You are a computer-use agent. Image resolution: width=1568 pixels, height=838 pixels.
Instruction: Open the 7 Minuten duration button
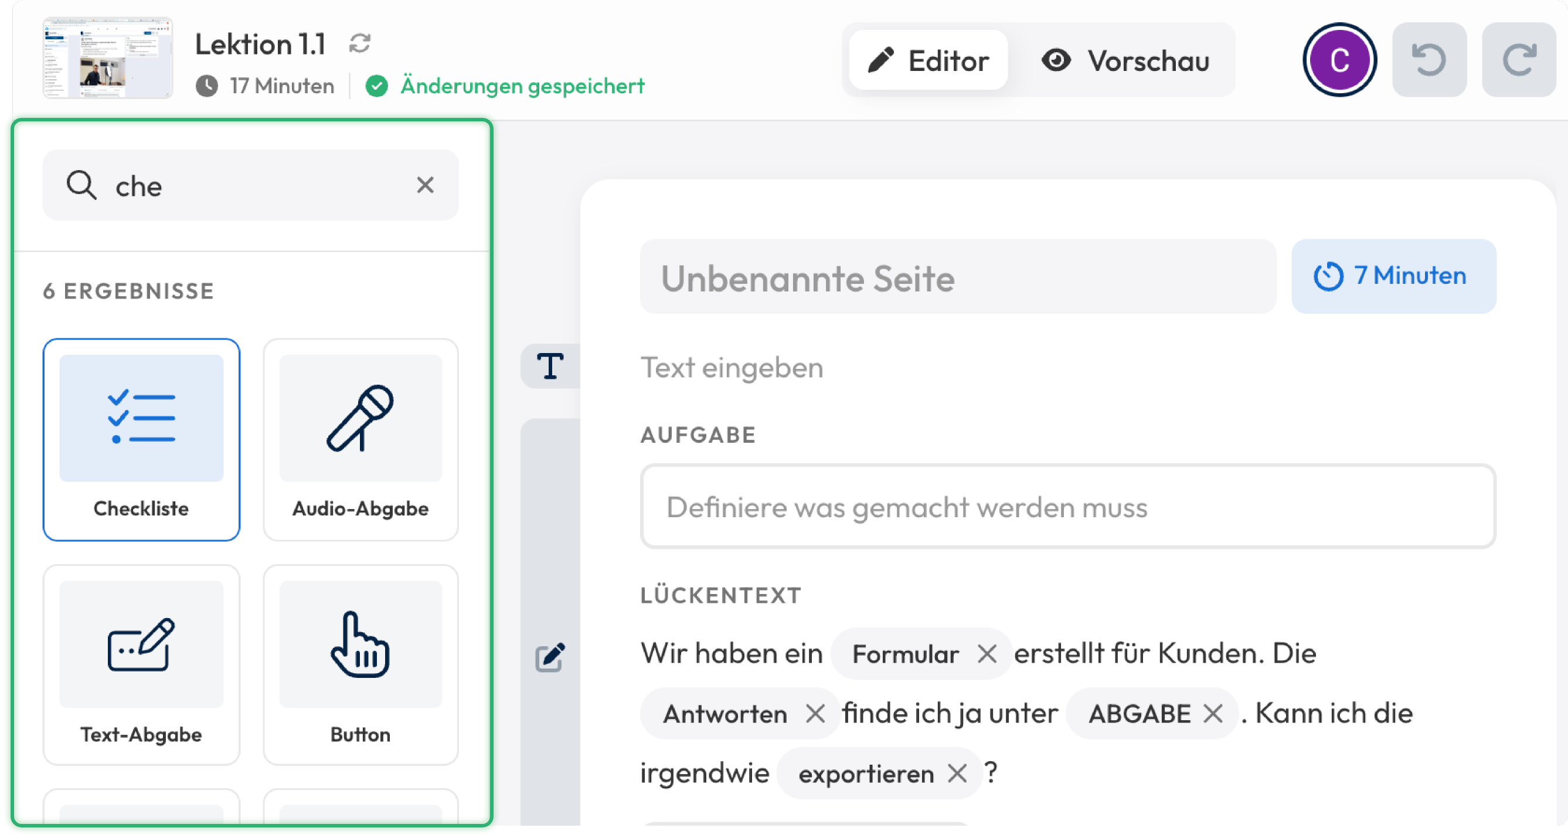1393,276
